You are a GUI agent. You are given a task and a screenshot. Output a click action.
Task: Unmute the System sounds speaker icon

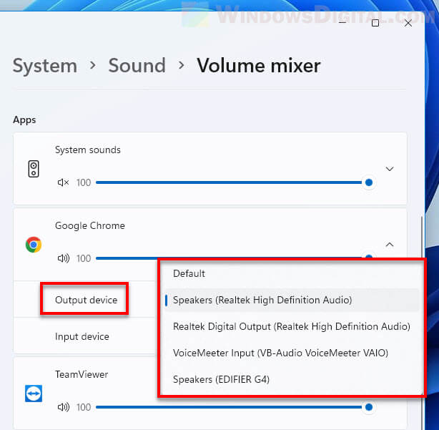pos(63,182)
